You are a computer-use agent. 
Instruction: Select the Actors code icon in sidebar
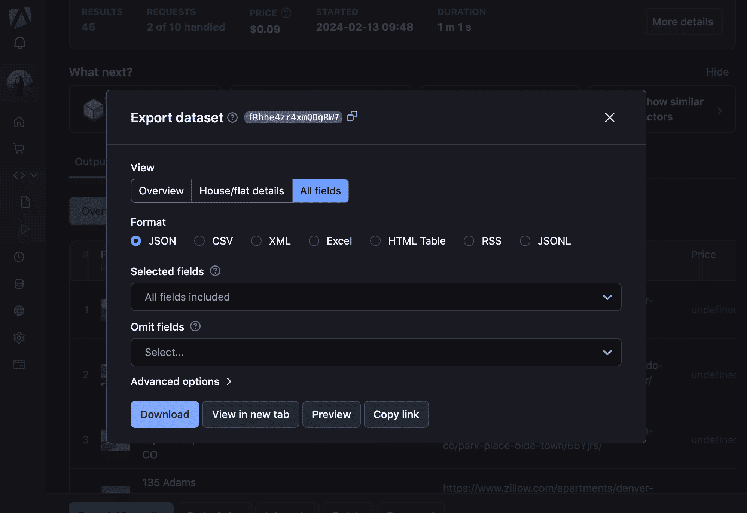(x=19, y=175)
